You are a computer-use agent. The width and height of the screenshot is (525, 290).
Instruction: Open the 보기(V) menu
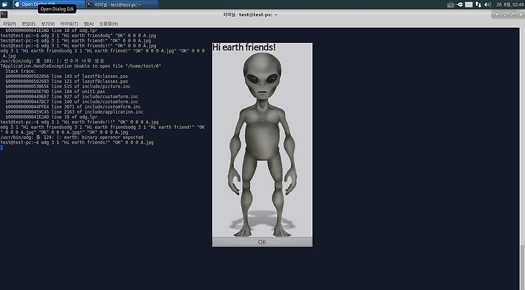[x=47, y=24]
